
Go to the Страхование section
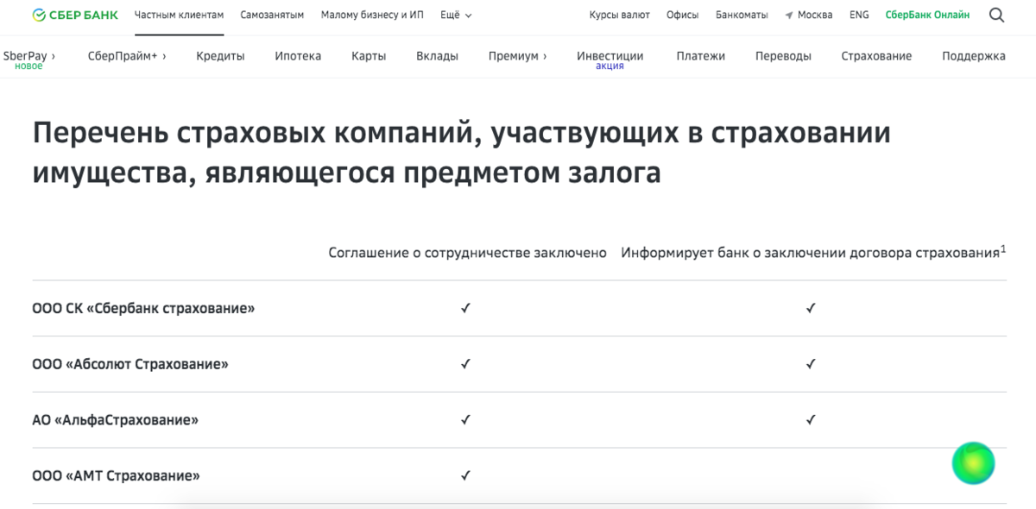(876, 56)
